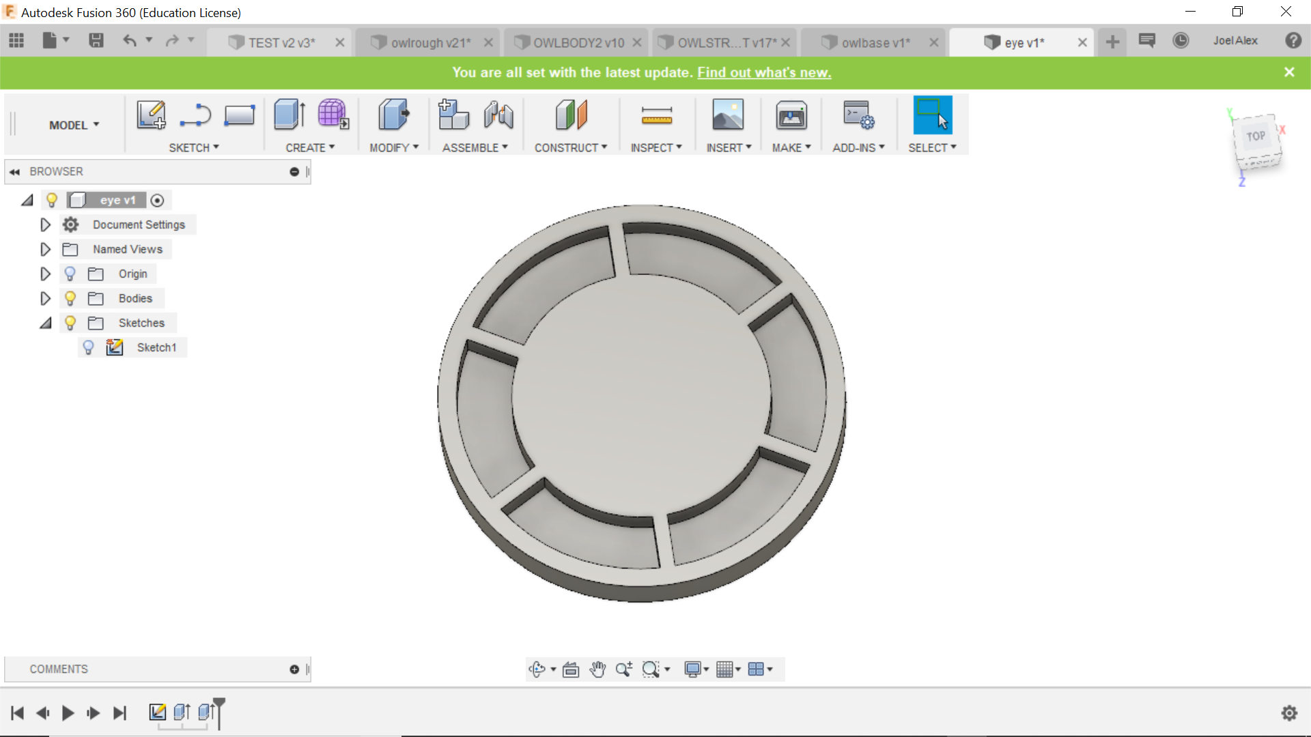This screenshot has height=737, width=1311.
Task: Open the CONSTRUCT menu
Action: (570, 147)
